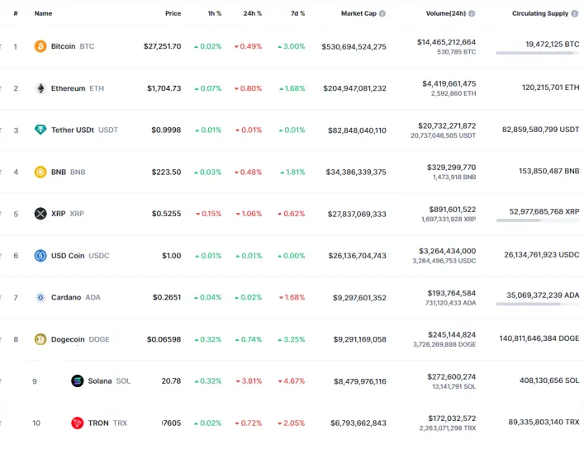The height and width of the screenshot is (449, 584).
Task: Open the Cardano coin page link
Action: coord(76,297)
